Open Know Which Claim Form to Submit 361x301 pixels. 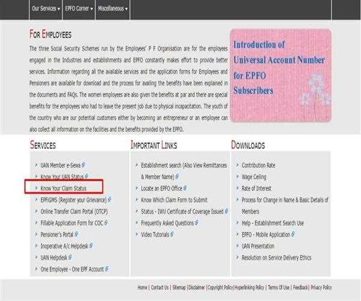174,200
